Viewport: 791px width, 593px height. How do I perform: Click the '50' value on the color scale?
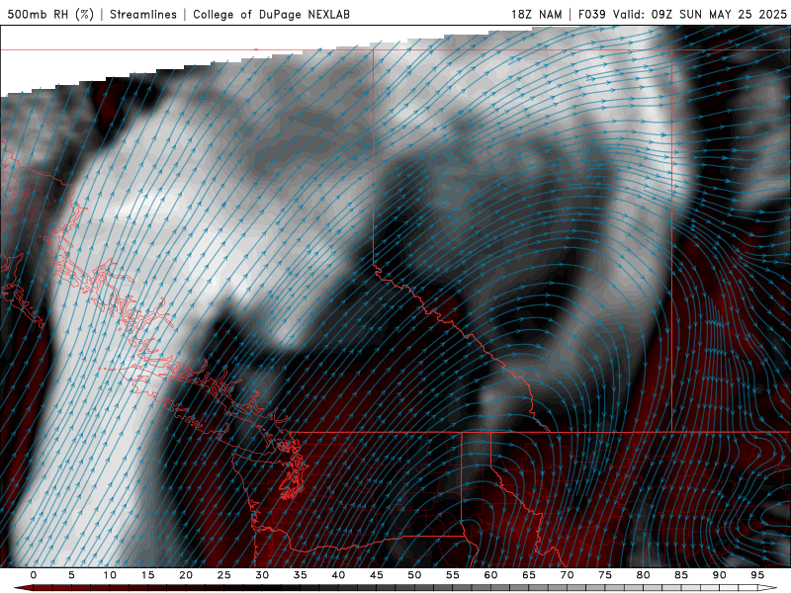click(414, 575)
